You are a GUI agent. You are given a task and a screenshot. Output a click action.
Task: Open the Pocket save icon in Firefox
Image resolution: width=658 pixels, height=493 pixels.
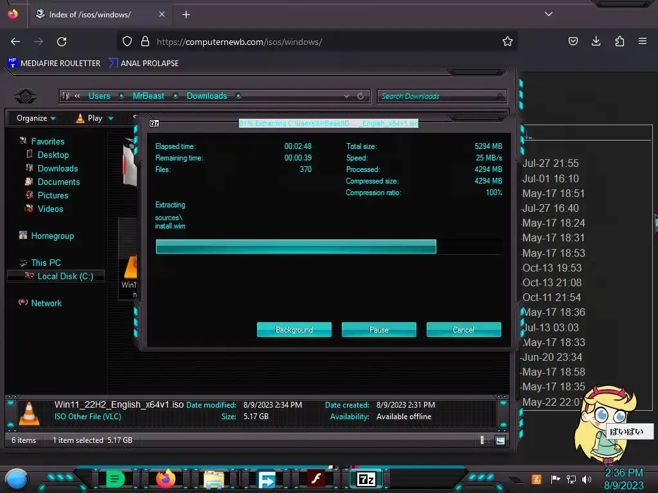click(573, 41)
